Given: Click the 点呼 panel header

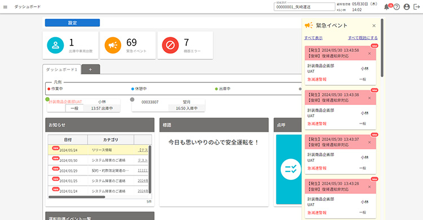Looking at the screenshot, I should 288,125.
